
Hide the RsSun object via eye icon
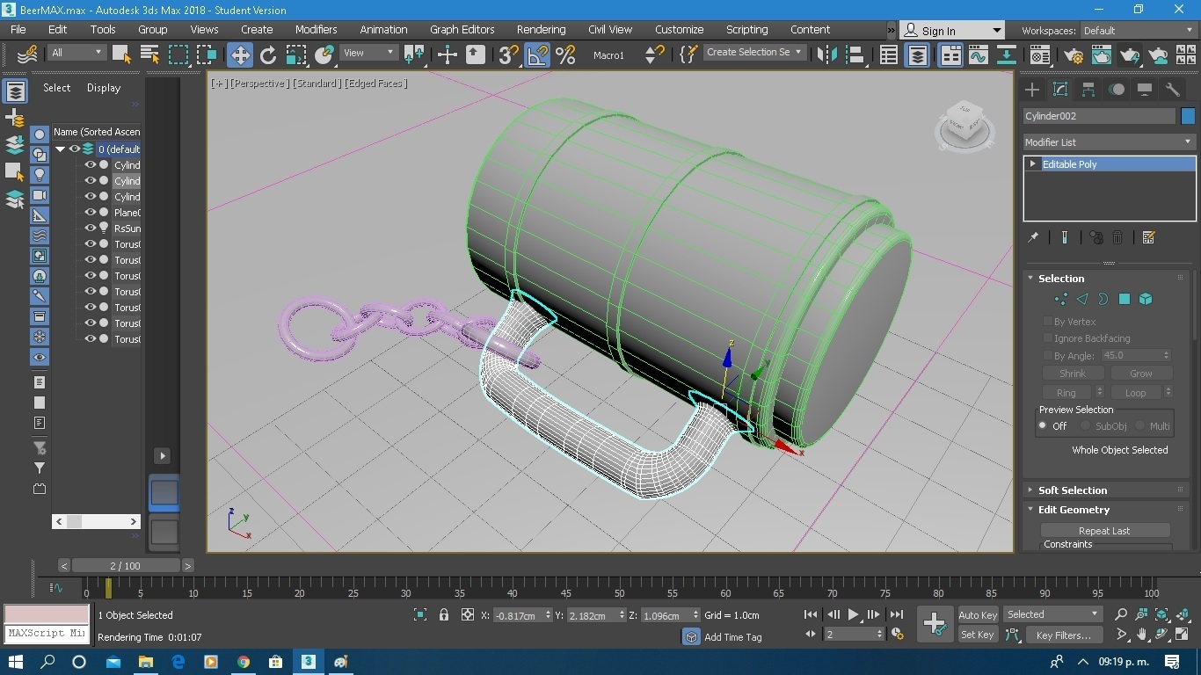pos(90,229)
